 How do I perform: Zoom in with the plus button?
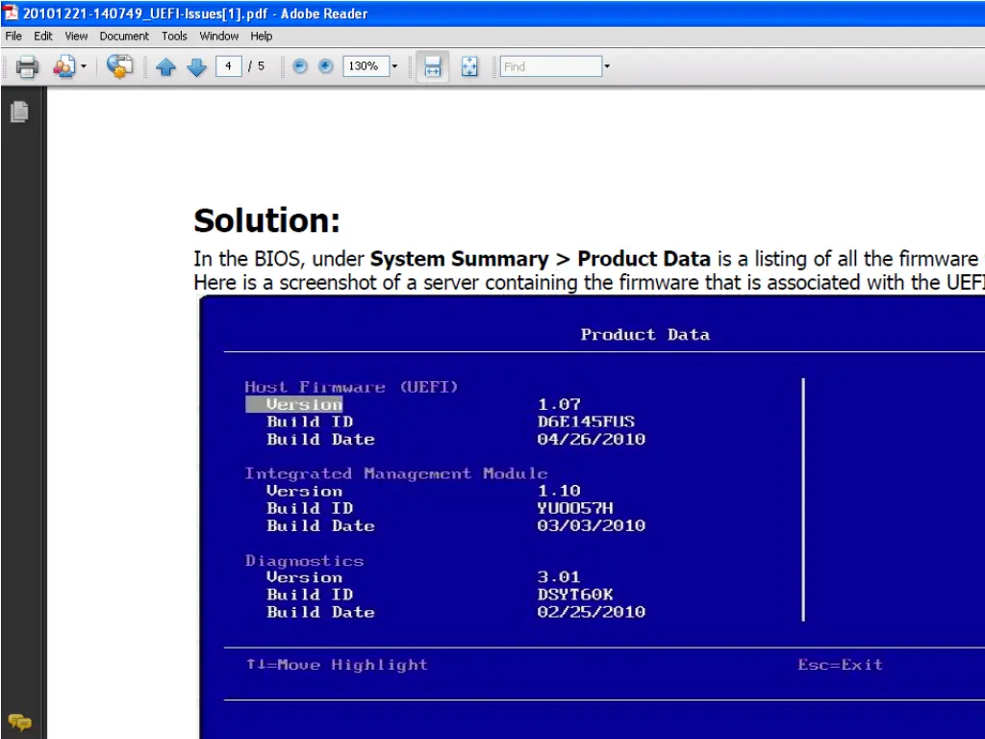tap(325, 66)
